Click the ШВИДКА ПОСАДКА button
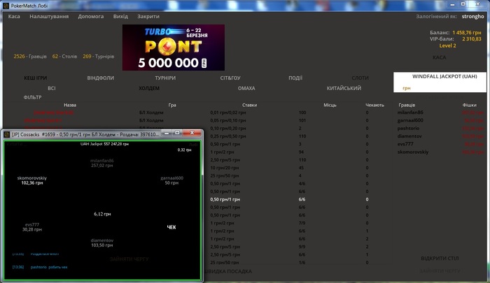This screenshot has width=490, height=283. (x=228, y=271)
